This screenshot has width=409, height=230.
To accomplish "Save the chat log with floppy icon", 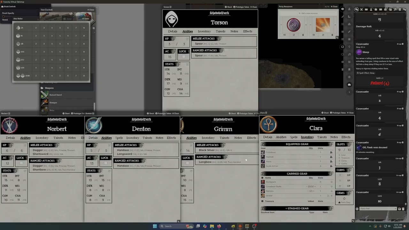I will click(399, 209).
